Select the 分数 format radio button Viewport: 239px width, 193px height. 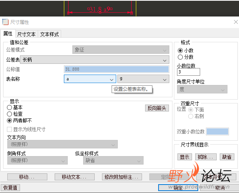coord(180,57)
